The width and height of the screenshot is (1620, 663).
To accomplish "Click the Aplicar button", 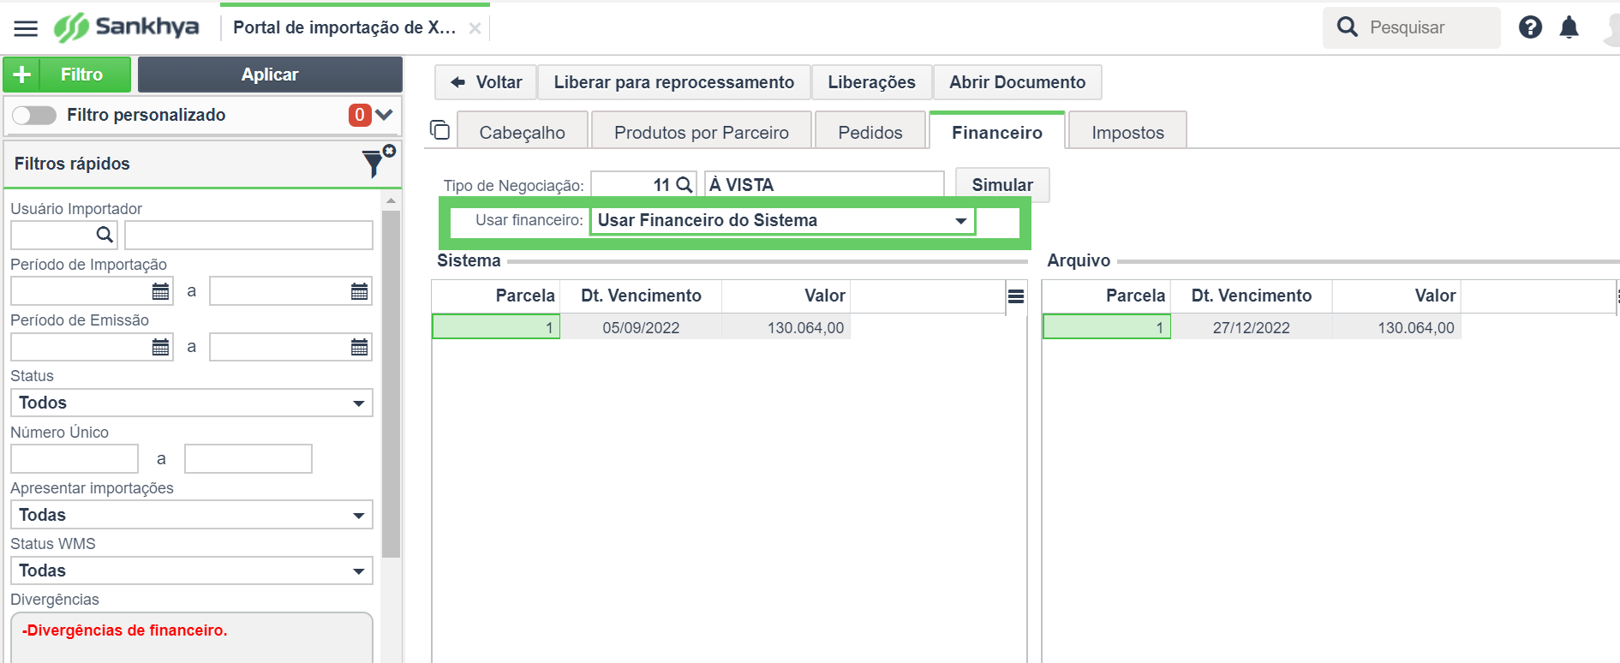I will tap(270, 75).
